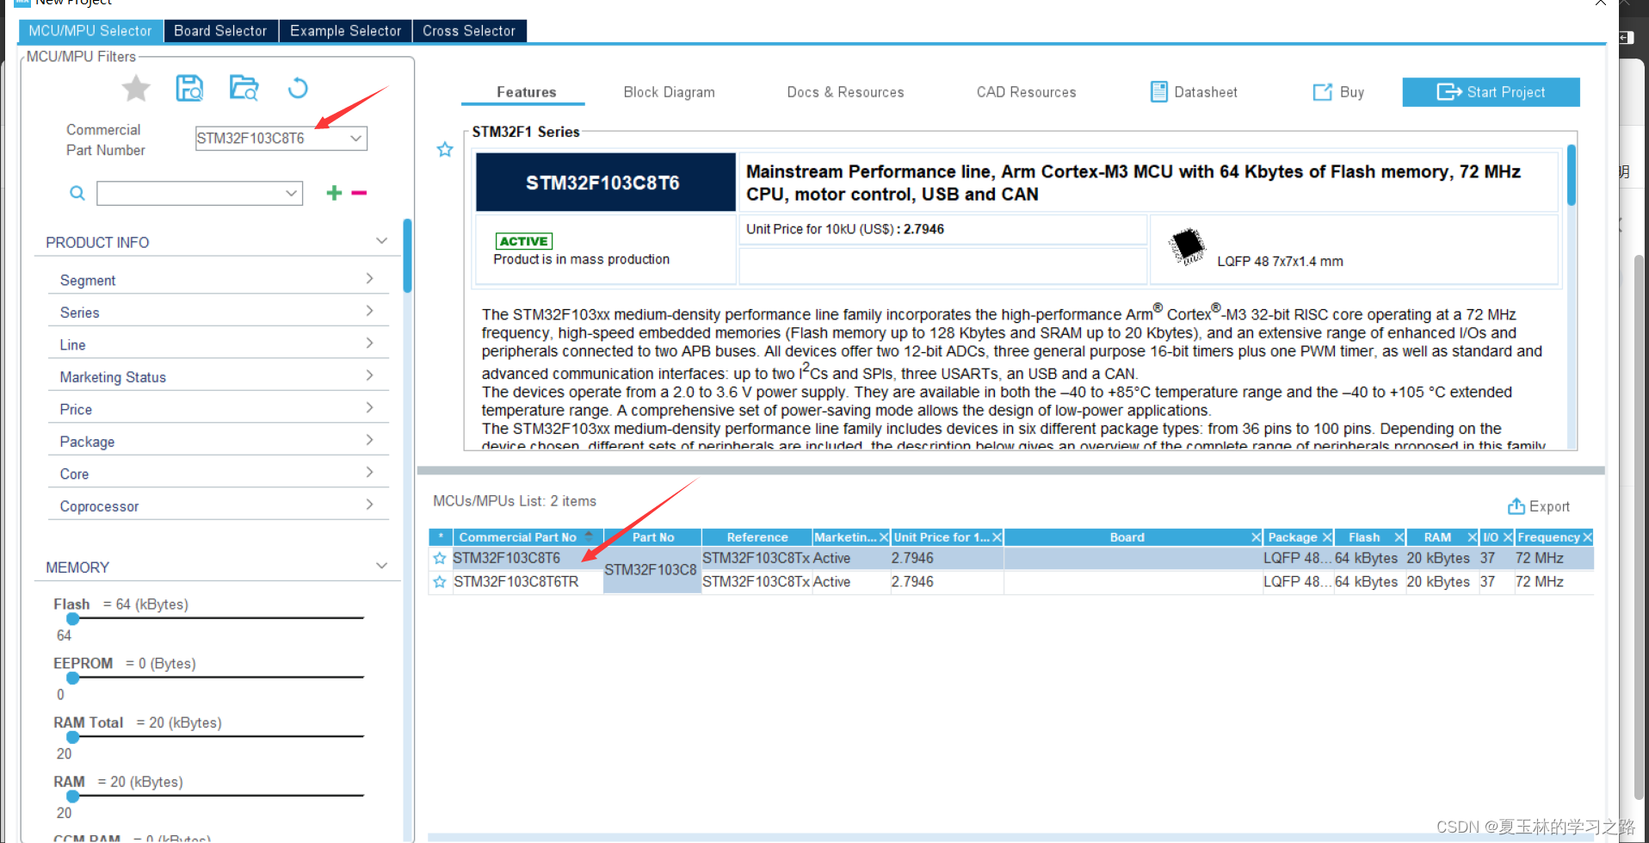Switch to Board Selector tab
Viewport: 1649px width, 843px height.
click(220, 31)
